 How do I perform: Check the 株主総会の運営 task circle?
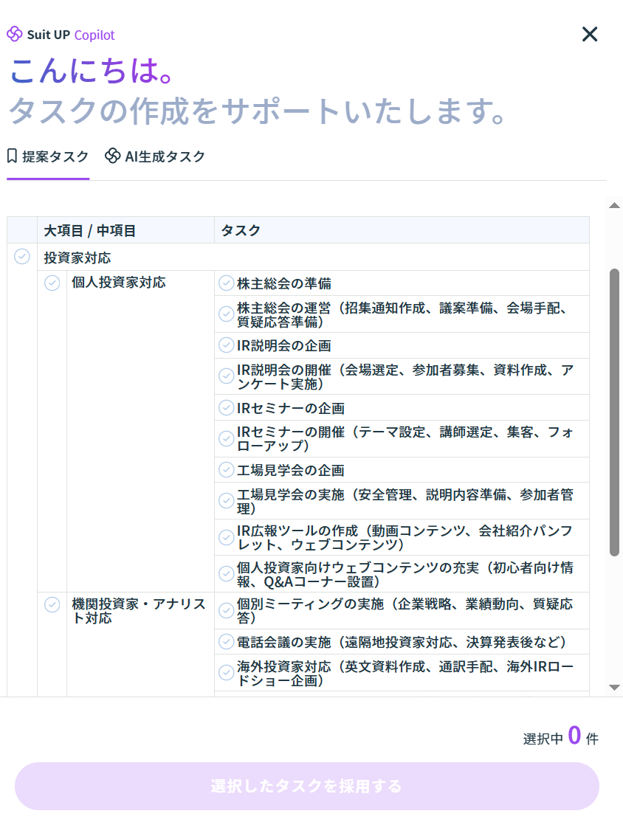point(227,314)
